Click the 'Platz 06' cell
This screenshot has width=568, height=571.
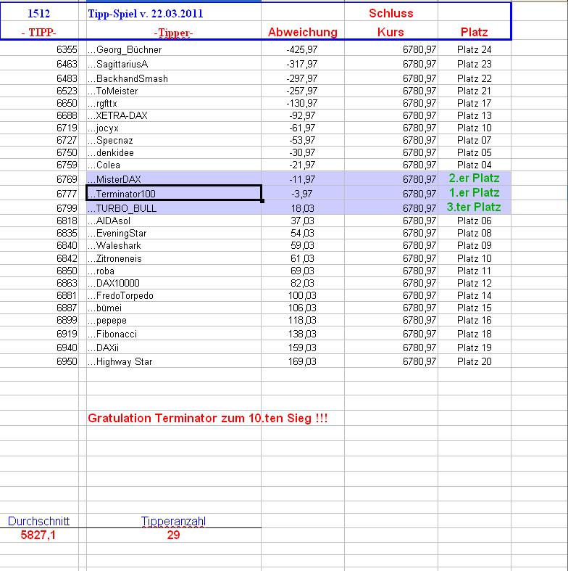click(475, 221)
